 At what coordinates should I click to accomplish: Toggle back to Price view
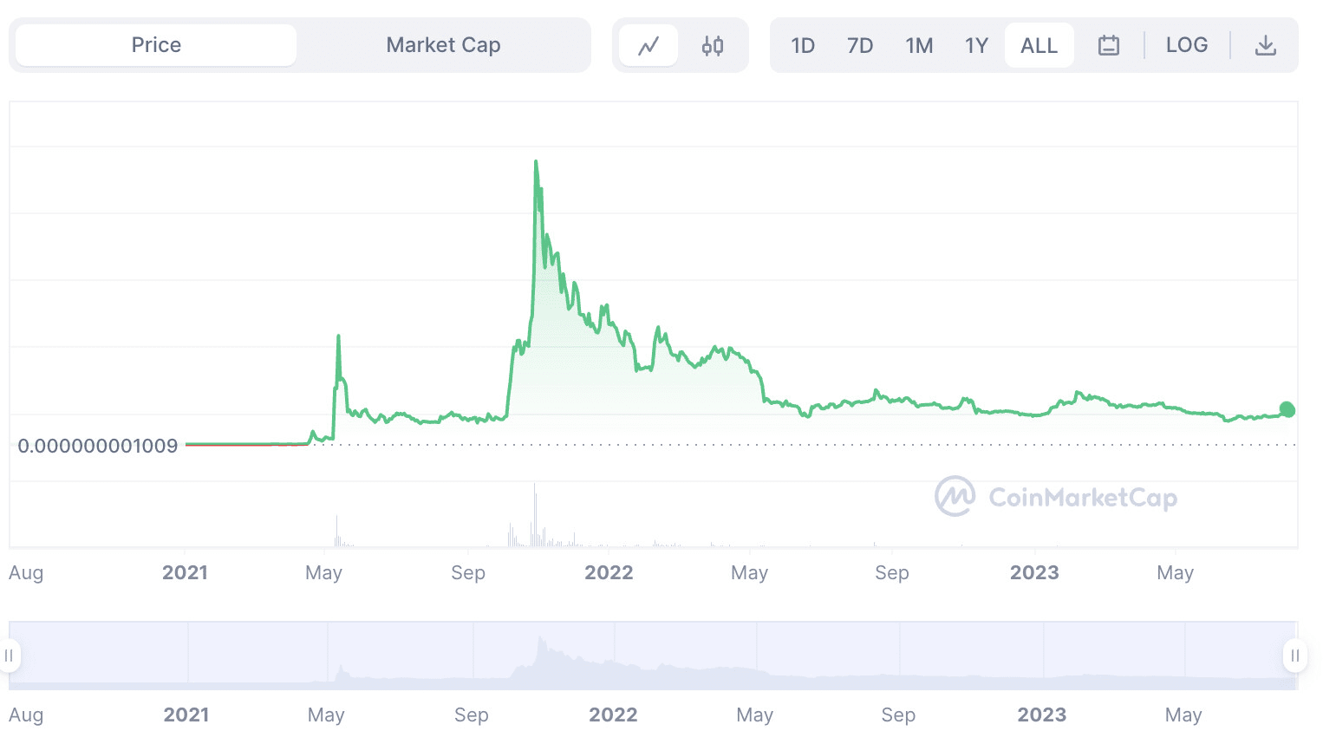[156, 44]
